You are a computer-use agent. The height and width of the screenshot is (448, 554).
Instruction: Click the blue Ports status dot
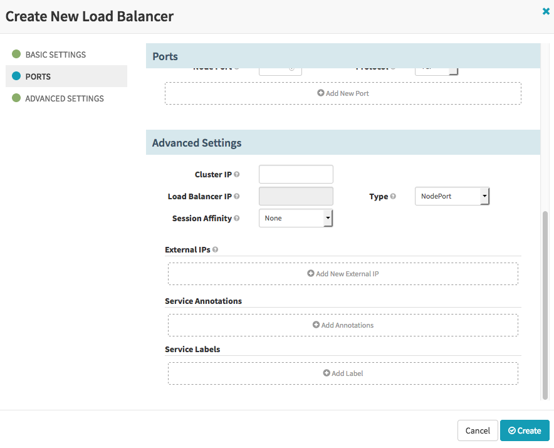point(16,76)
